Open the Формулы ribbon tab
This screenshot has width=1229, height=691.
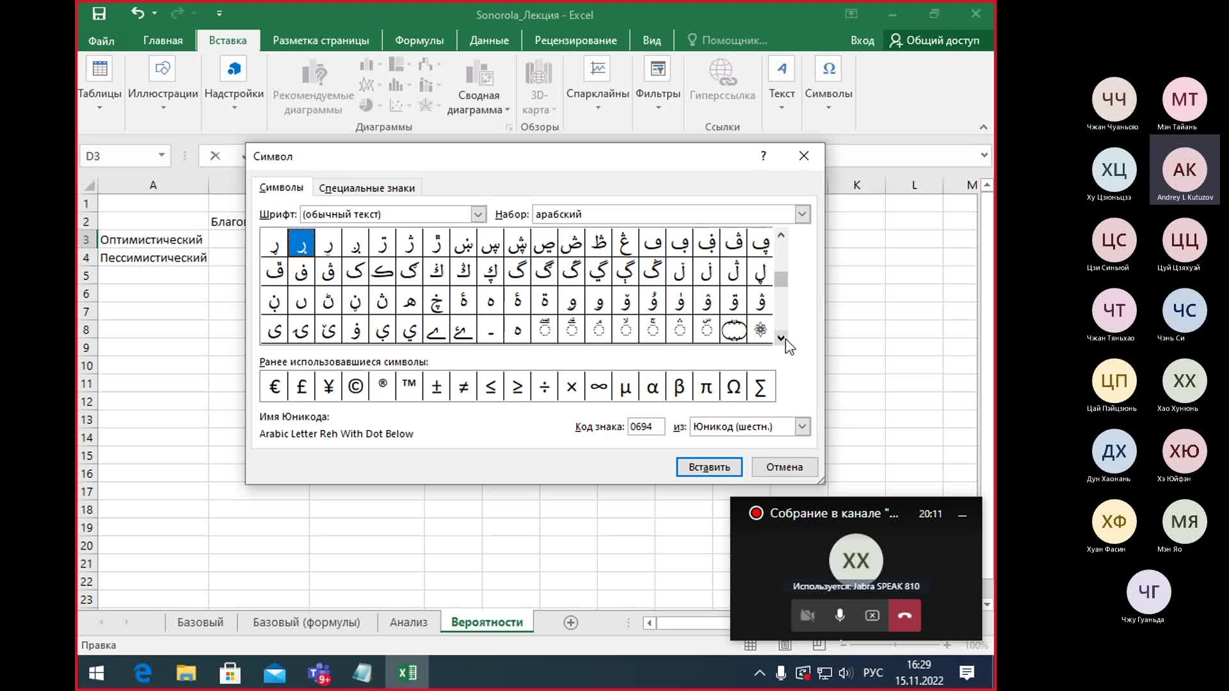419,40
